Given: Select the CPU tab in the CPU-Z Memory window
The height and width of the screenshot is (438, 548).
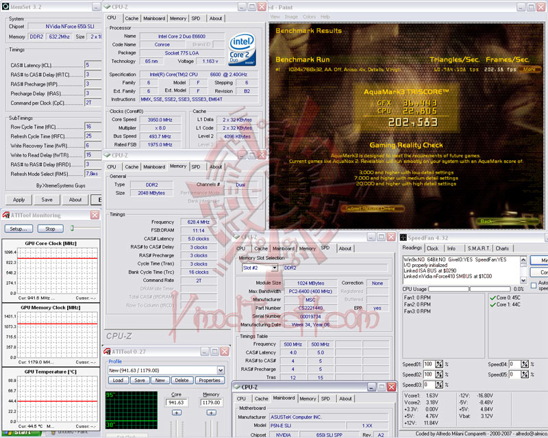Looking at the screenshot, I should [x=112, y=167].
